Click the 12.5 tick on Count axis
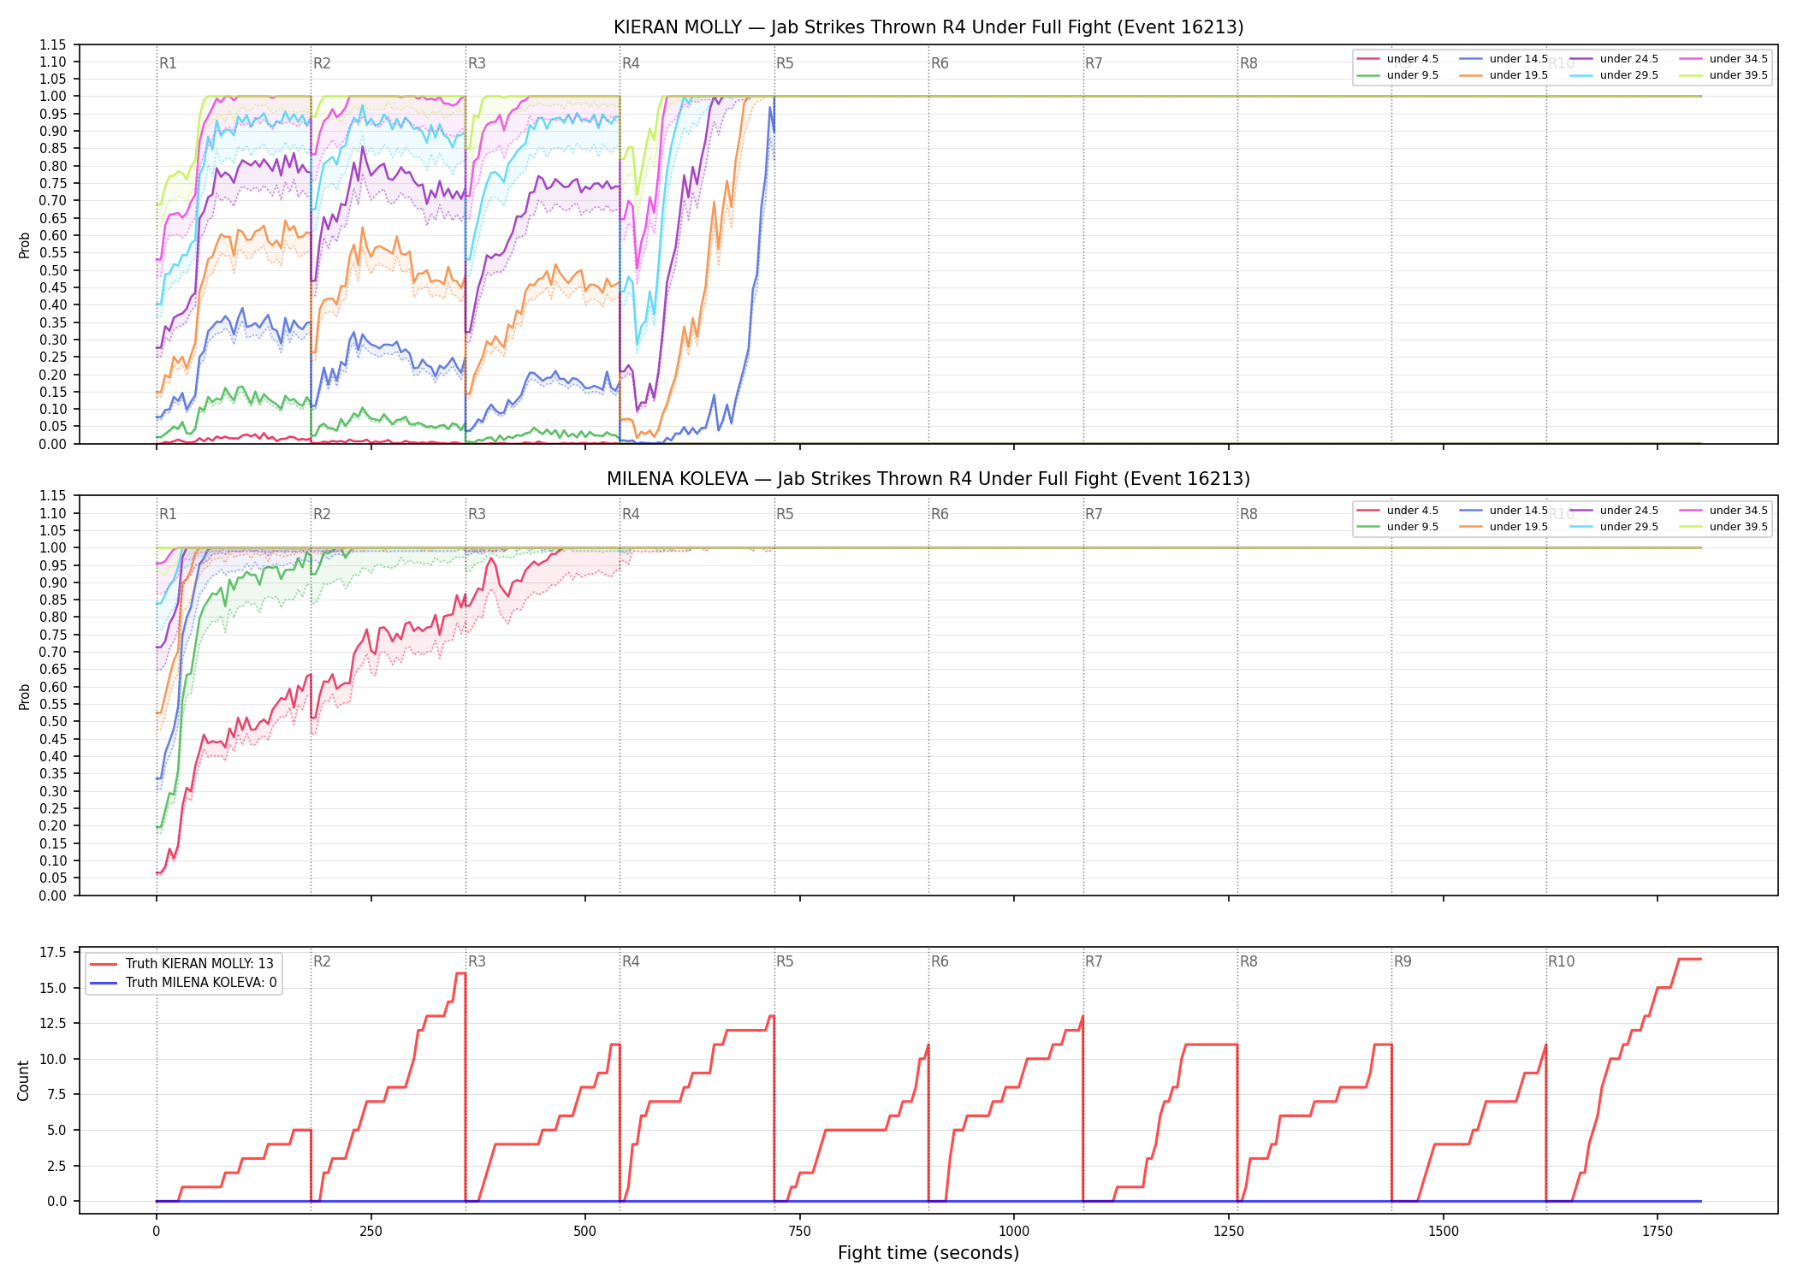 click(x=54, y=1023)
